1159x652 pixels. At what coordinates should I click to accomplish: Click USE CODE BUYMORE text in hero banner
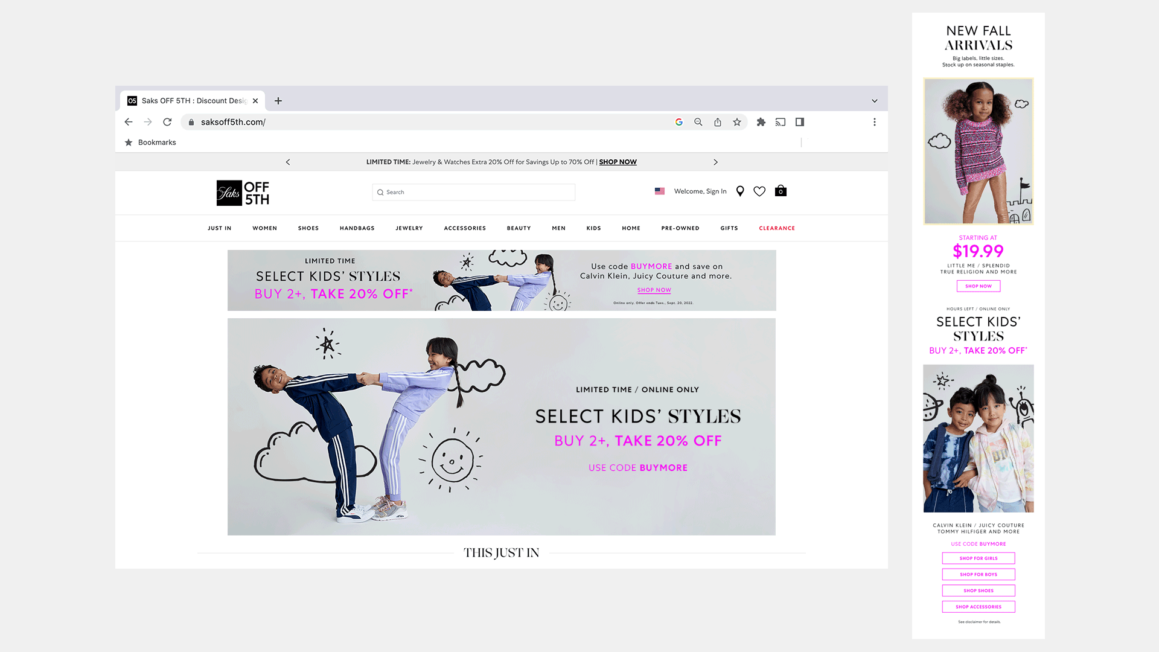coord(638,468)
